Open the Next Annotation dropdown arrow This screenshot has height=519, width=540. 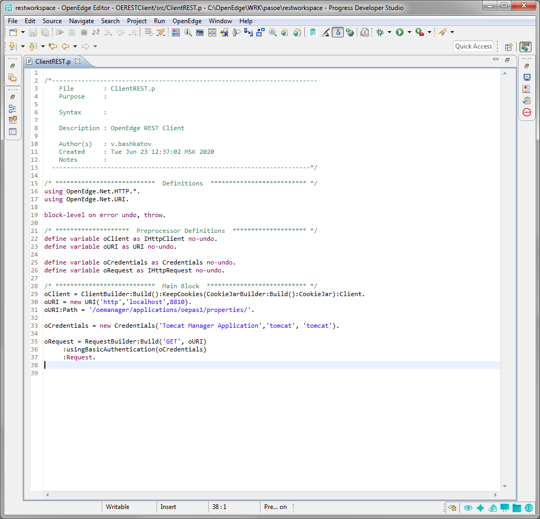point(23,46)
